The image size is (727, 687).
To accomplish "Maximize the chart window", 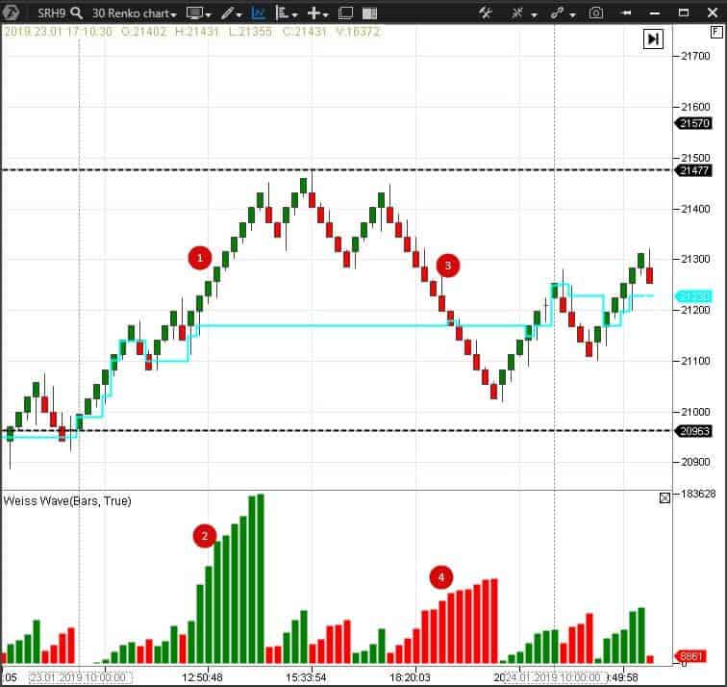I will [684, 13].
